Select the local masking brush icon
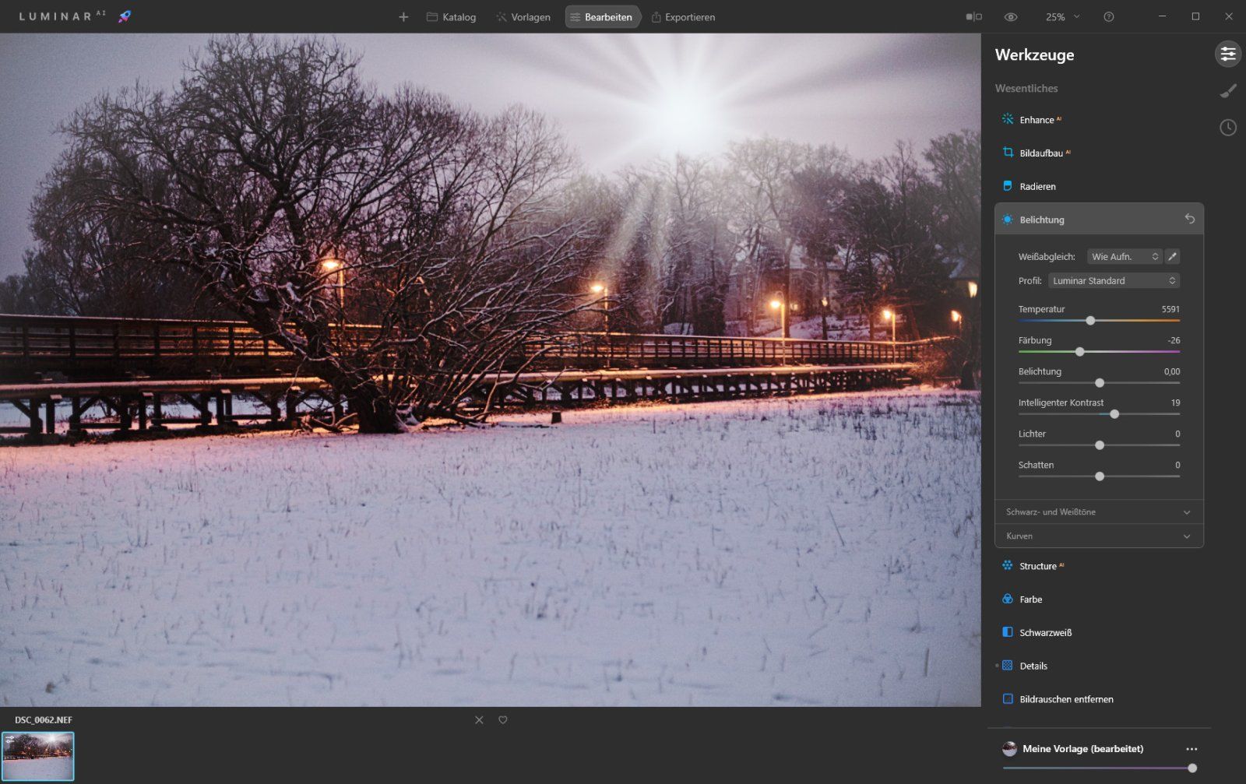The width and height of the screenshot is (1246, 784). point(1227,91)
